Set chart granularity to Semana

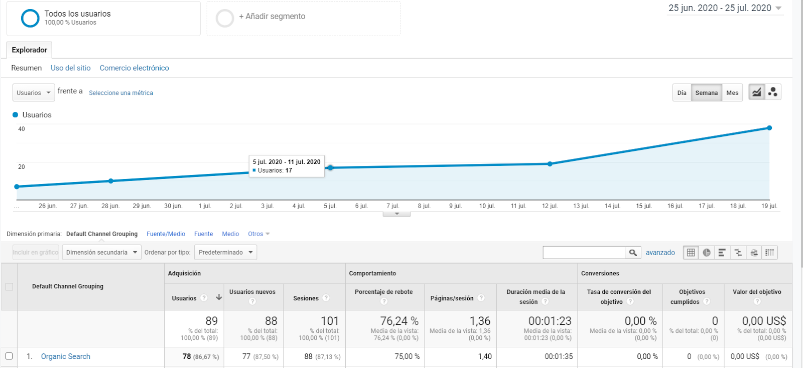point(707,93)
